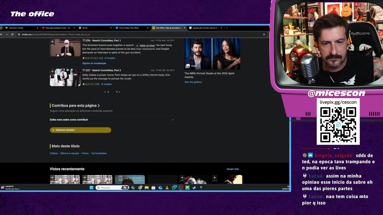Open Windows Start menu
The height and width of the screenshot is (215, 383).
92,188
